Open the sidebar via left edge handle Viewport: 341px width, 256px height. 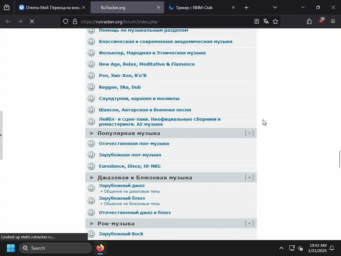[1, 135]
